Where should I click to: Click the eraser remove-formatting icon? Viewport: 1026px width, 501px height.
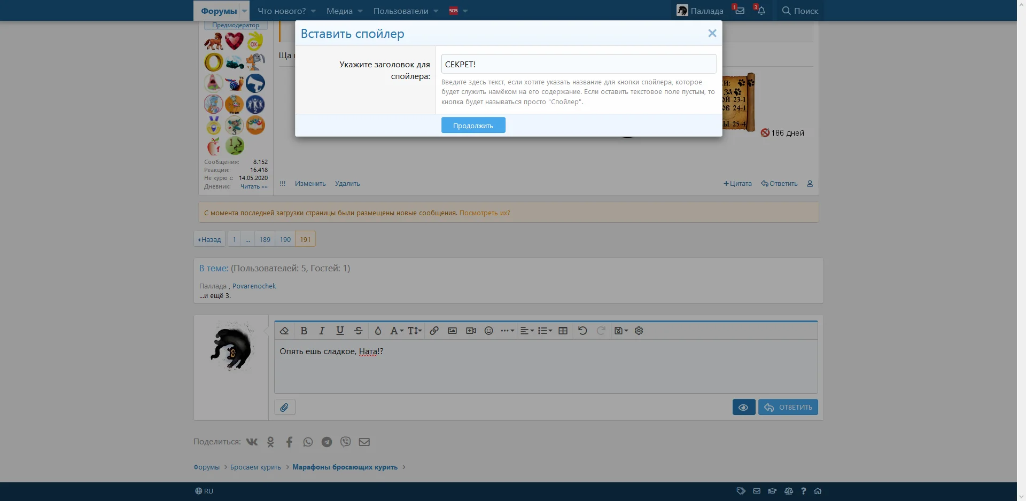coord(284,331)
